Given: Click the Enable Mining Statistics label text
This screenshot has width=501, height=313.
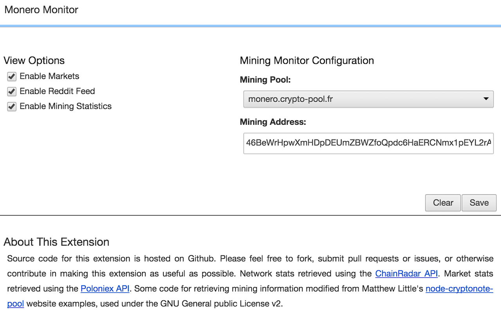Looking at the screenshot, I should point(66,106).
